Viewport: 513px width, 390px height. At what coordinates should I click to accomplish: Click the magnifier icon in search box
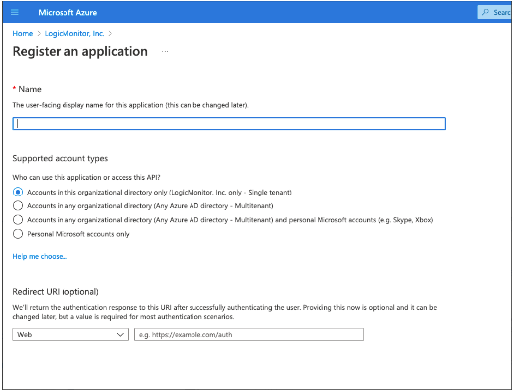click(485, 12)
